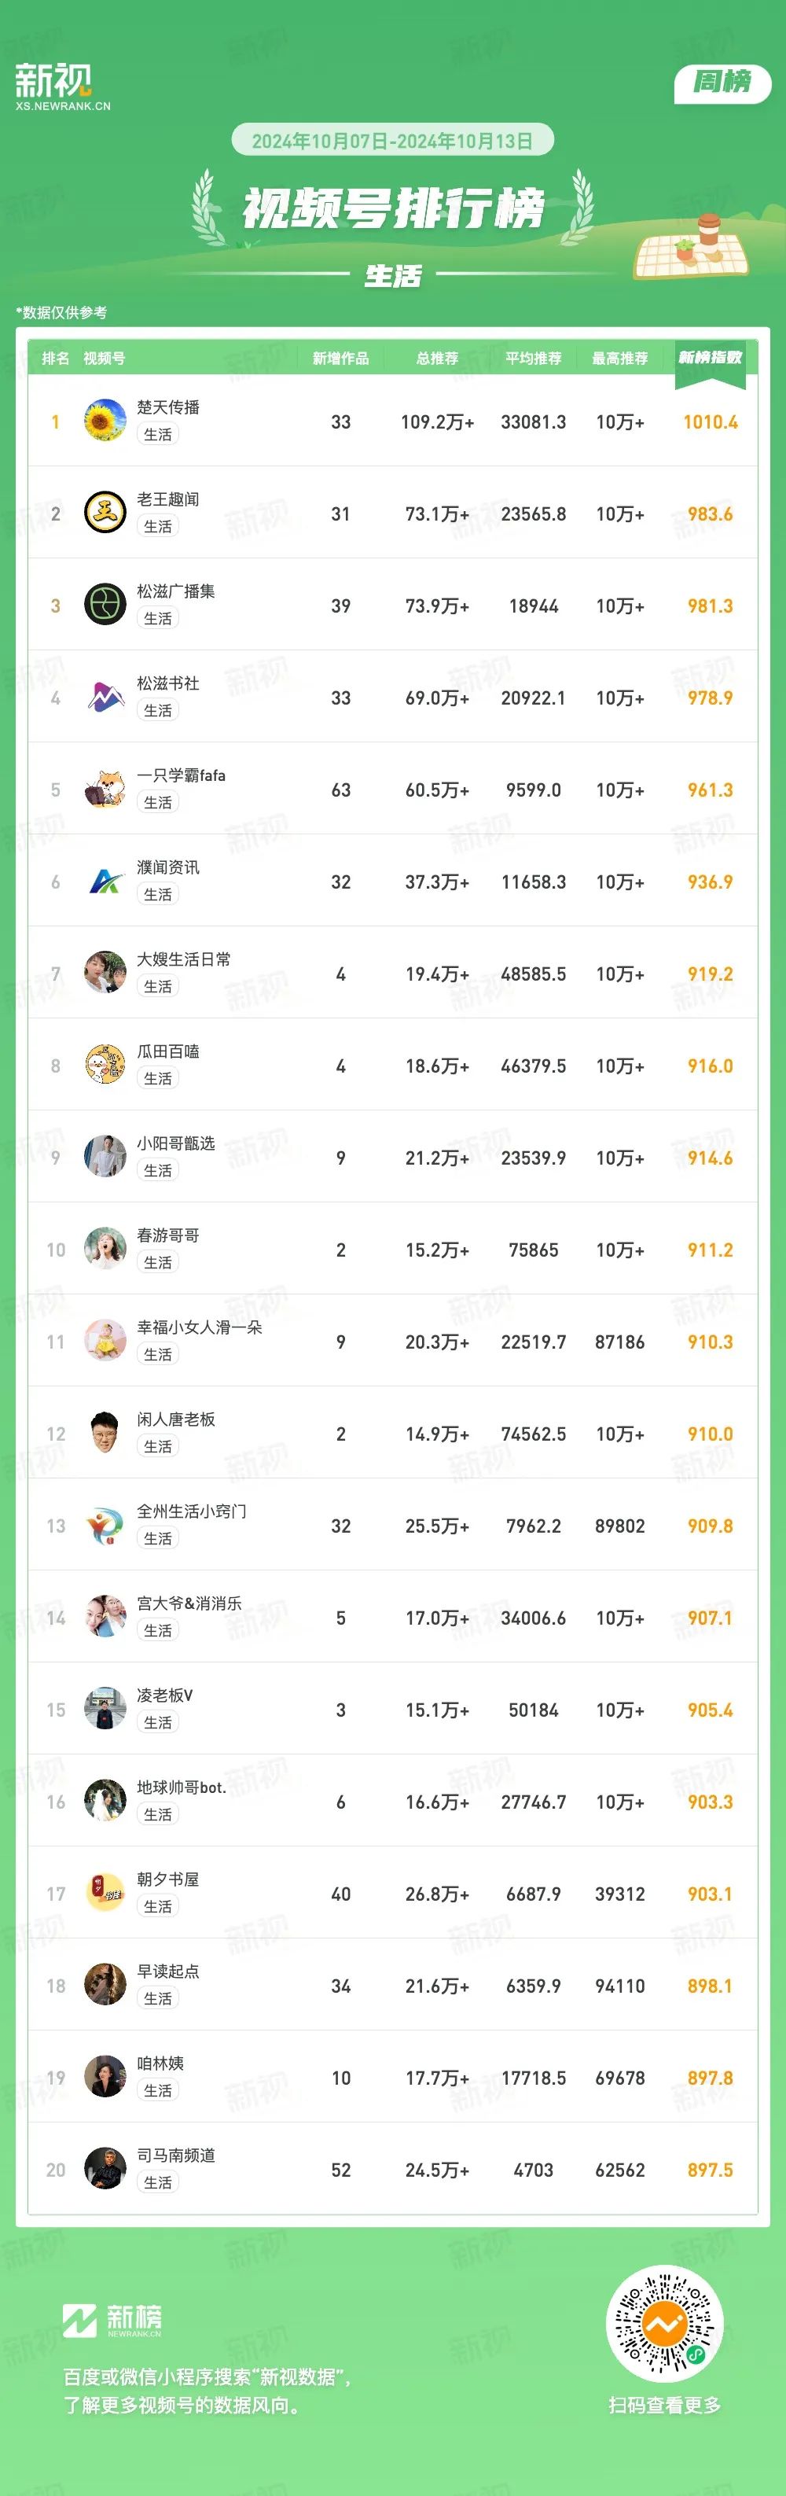The width and height of the screenshot is (786, 2496).
Task: Click the 新视 logo at top left
Action: (x=63, y=87)
